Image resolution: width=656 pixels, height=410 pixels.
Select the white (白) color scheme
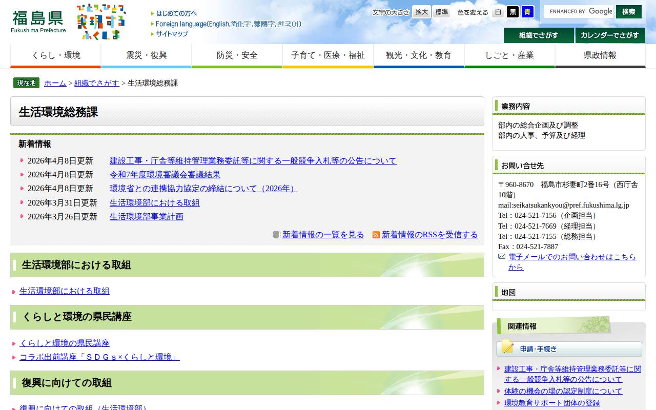[x=498, y=12]
